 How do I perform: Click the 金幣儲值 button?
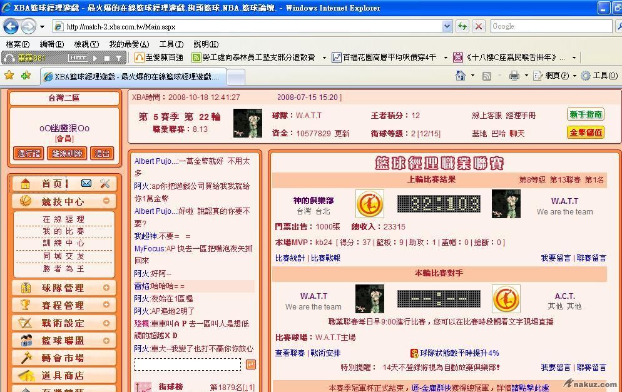pos(586,133)
